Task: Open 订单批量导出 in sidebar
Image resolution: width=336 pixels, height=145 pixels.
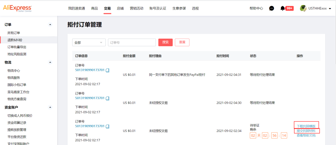Action: tap(17, 47)
